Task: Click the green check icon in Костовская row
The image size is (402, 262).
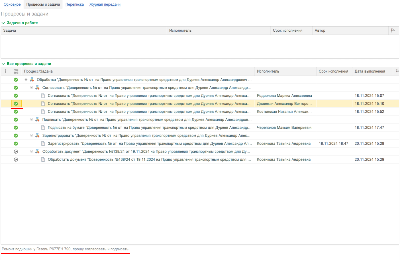Action: click(x=16, y=112)
